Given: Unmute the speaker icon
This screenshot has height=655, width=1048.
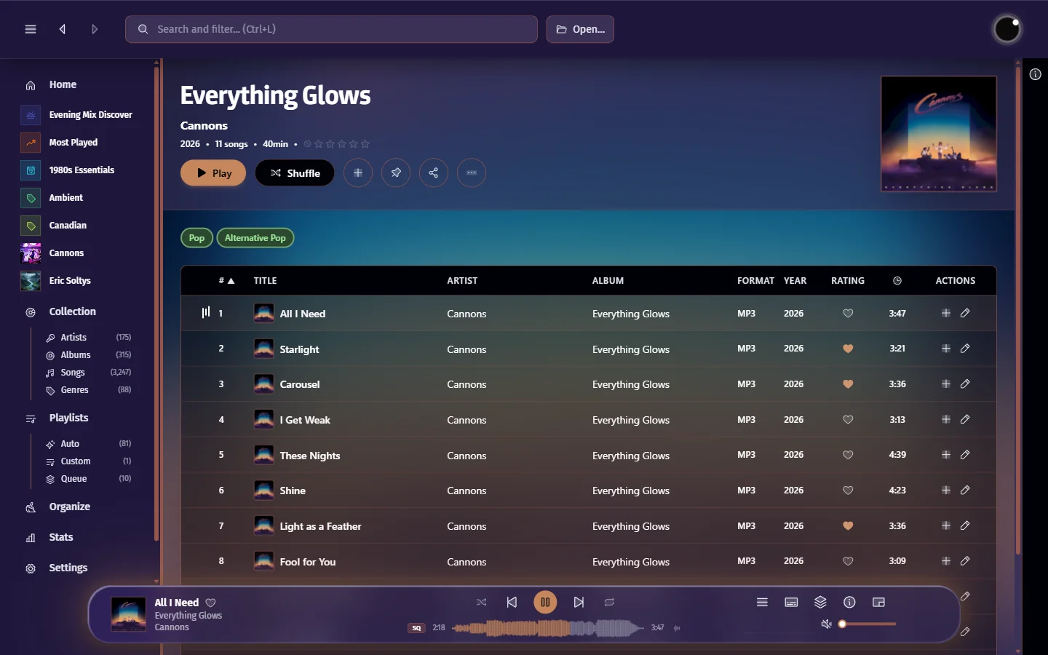Looking at the screenshot, I should 826,624.
